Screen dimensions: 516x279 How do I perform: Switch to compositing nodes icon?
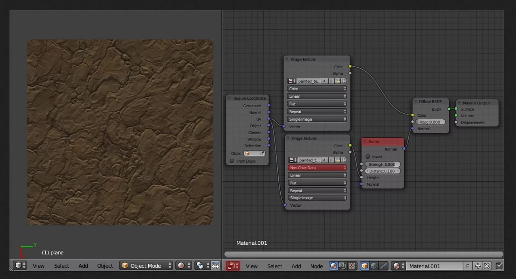[x=343, y=266]
